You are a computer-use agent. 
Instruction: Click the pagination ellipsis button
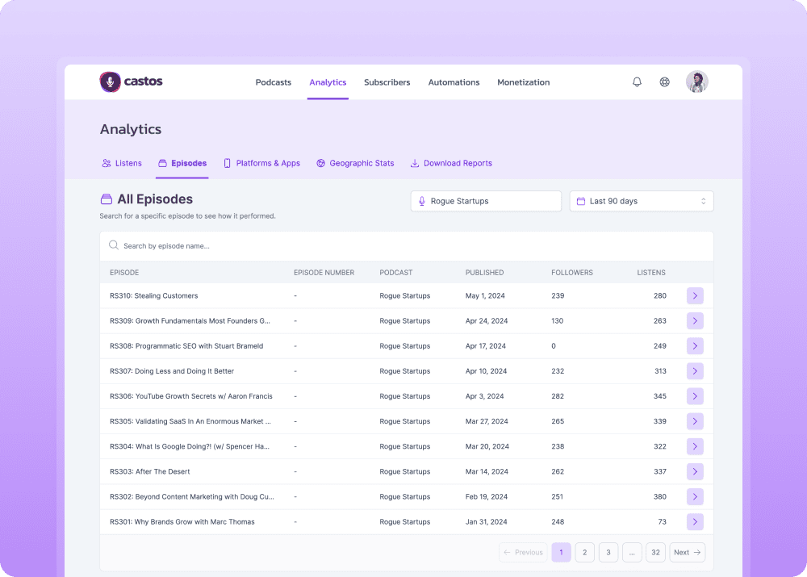(632, 552)
